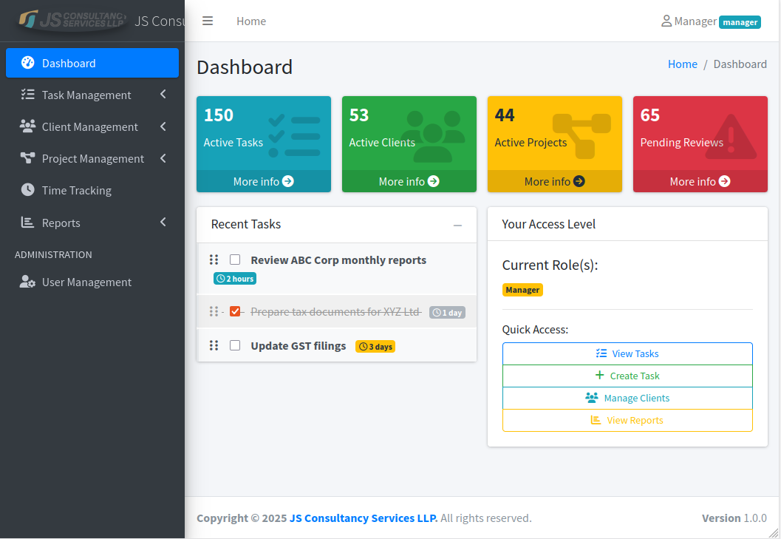Click the Manager user icon top right
Screen dimensions: 781x539
point(666,21)
